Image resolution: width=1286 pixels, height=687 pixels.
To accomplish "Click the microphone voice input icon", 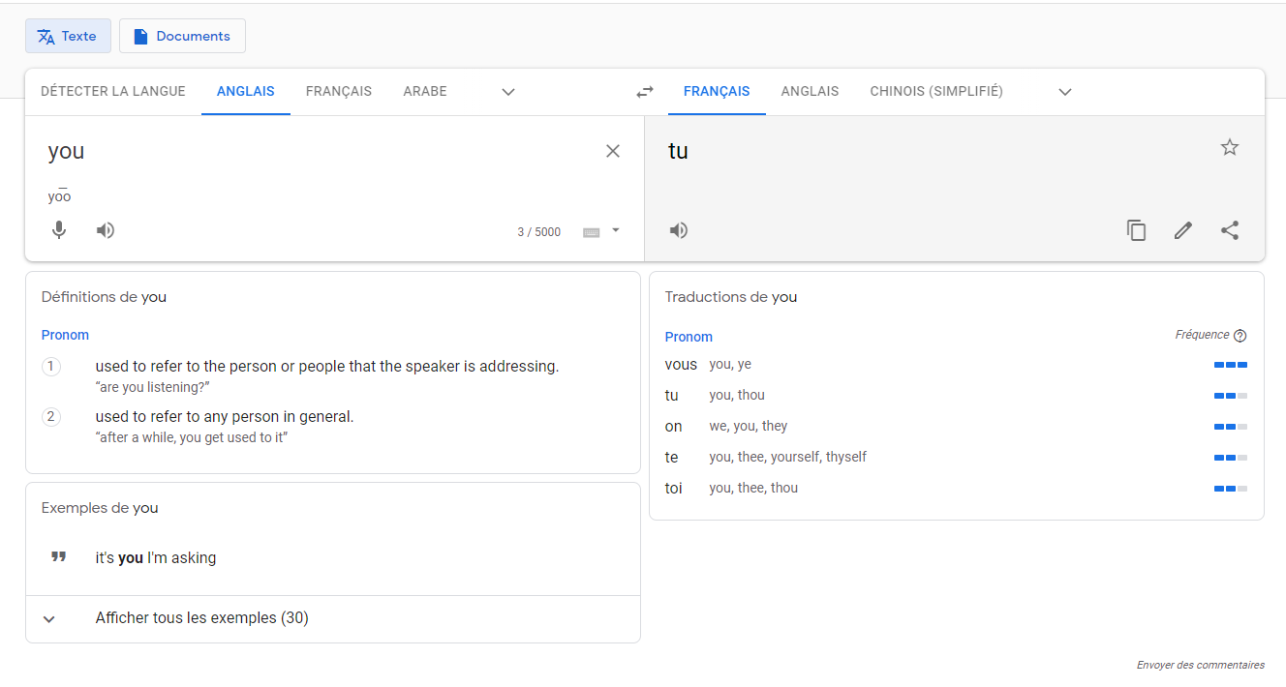I will pyautogui.click(x=59, y=230).
